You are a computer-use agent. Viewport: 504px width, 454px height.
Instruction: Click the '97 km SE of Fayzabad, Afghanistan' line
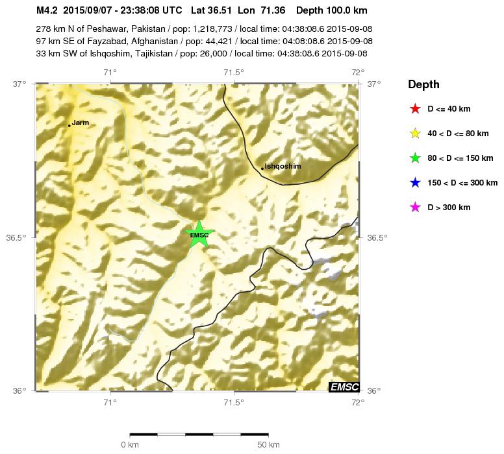tap(204, 41)
